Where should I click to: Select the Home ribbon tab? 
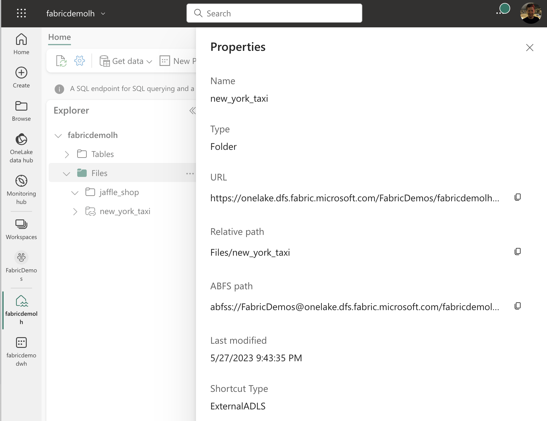(59, 37)
